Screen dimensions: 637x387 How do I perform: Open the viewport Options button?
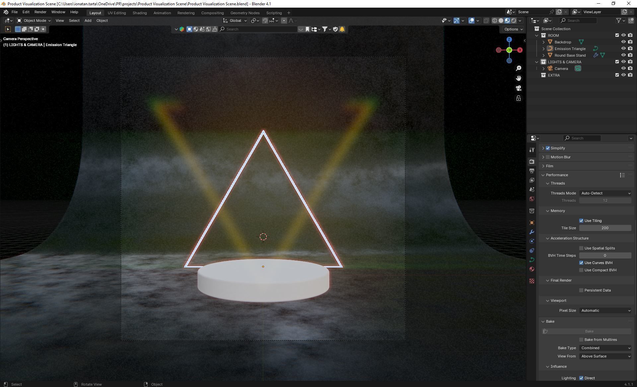(513, 29)
